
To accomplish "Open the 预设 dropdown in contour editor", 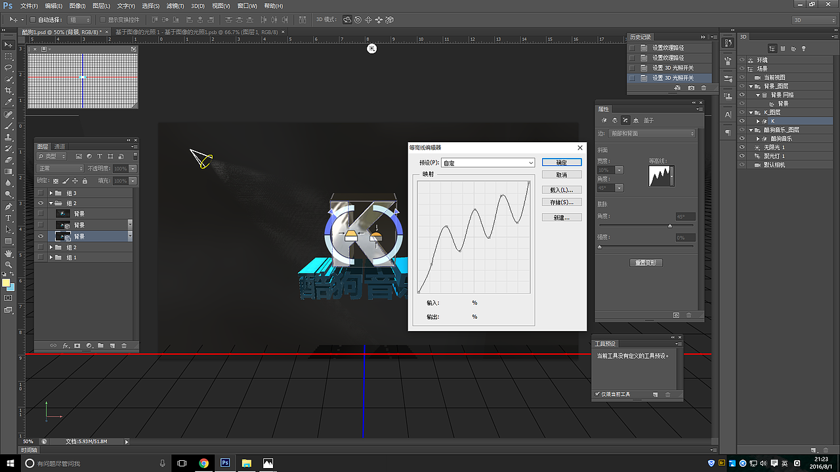I will pos(488,163).
